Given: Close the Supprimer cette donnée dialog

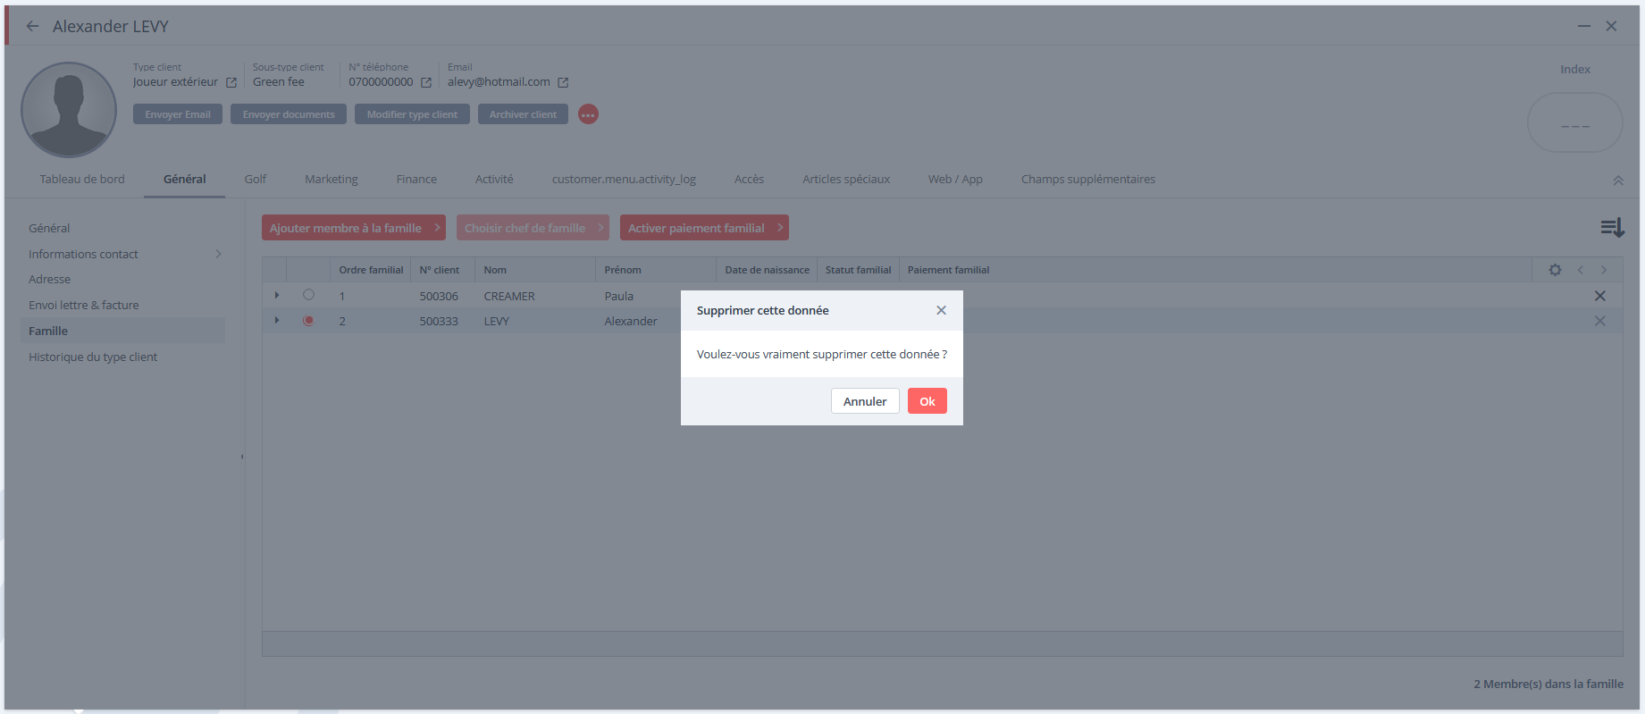Looking at the screenshot, I should pyautogui.click(x=941, y=310).
